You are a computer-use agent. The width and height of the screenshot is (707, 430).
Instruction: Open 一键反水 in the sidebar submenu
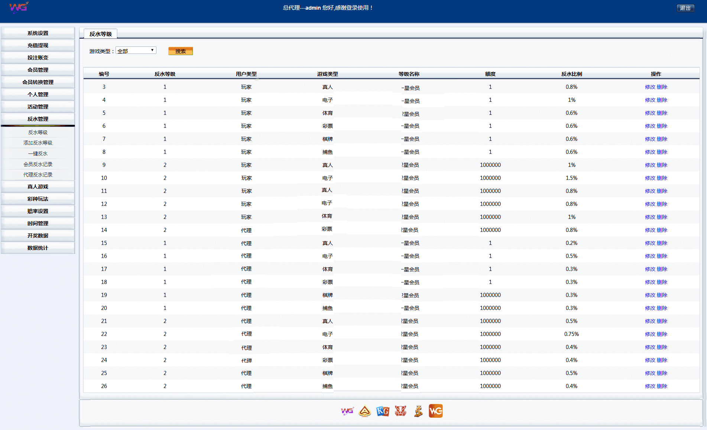coord(38,153)
